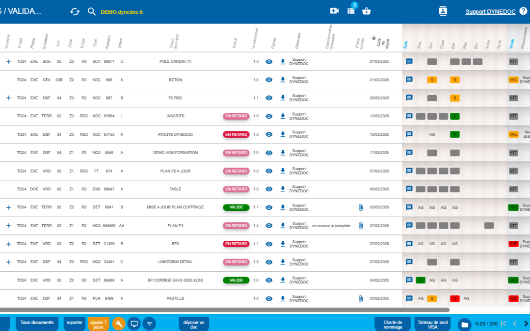Click the Avis column header
530x331 pixels.
pyautogui.click(x=406, y=45)
